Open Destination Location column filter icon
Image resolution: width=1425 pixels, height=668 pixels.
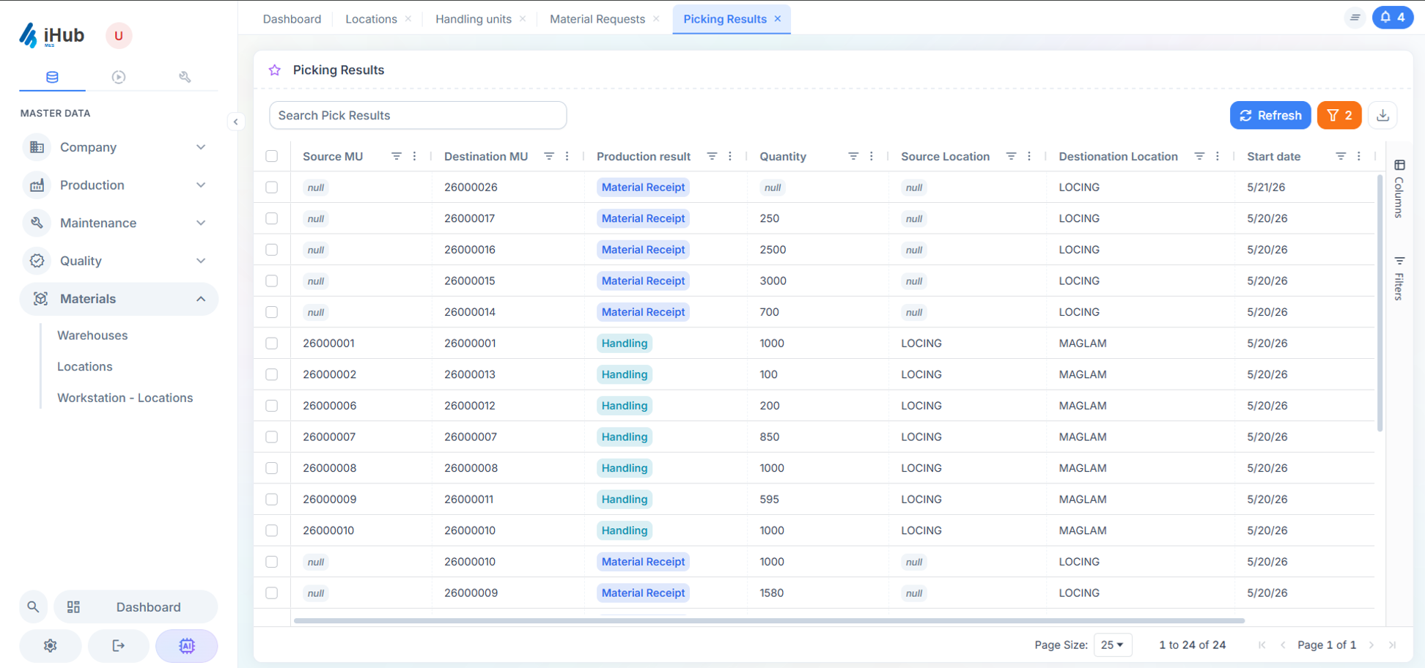click(1199, 156)
